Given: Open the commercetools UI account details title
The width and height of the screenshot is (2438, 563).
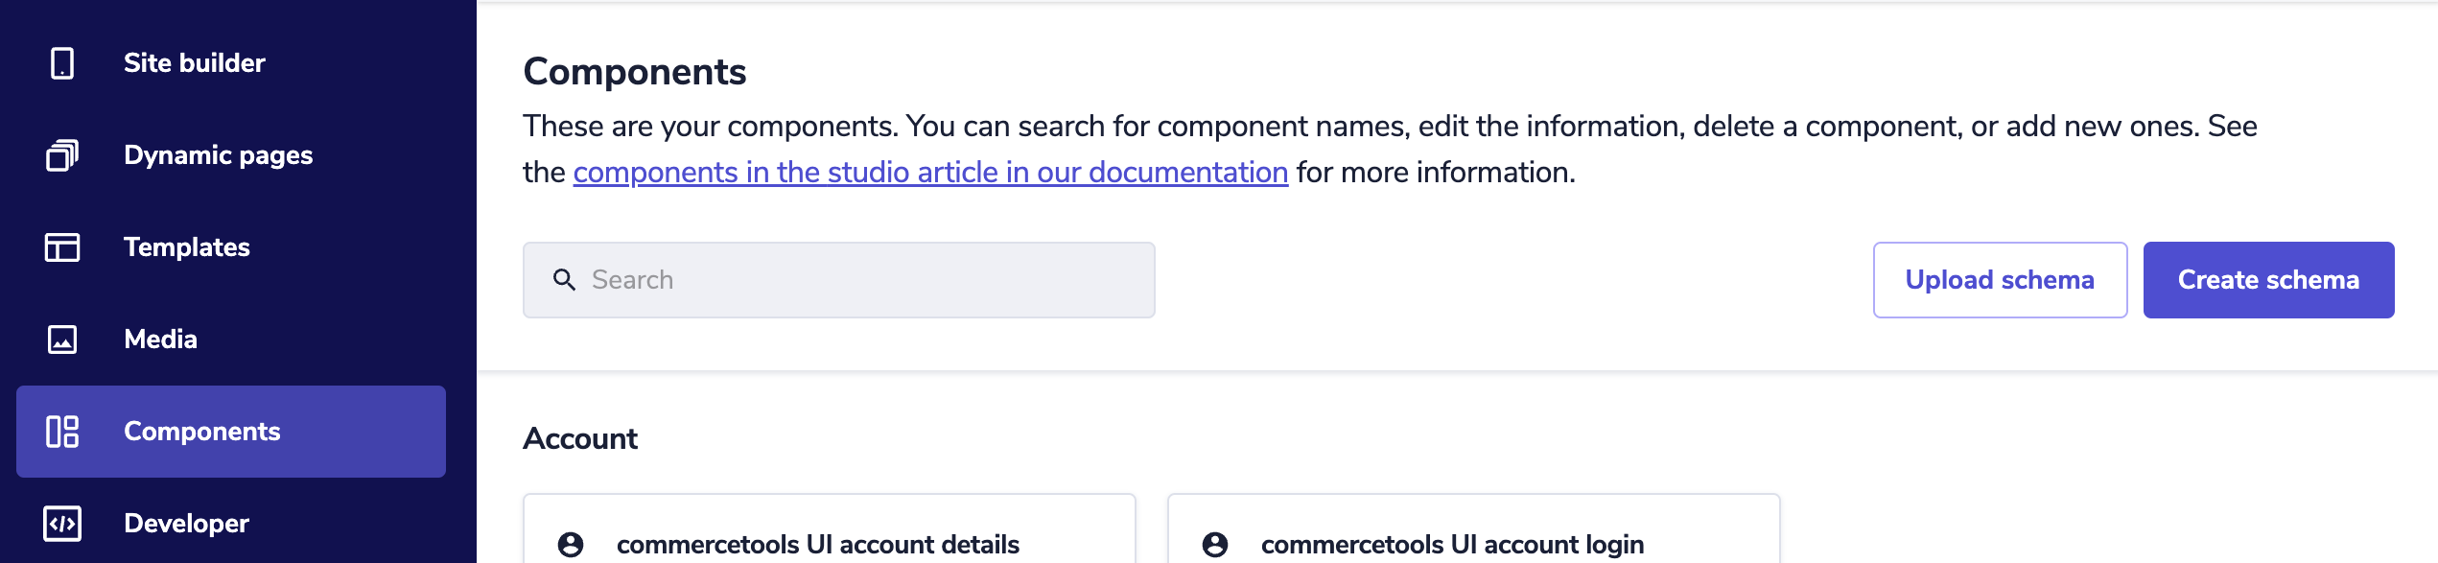Looking at the screenshot, I should pyautogui.click(x=818, y=545).
